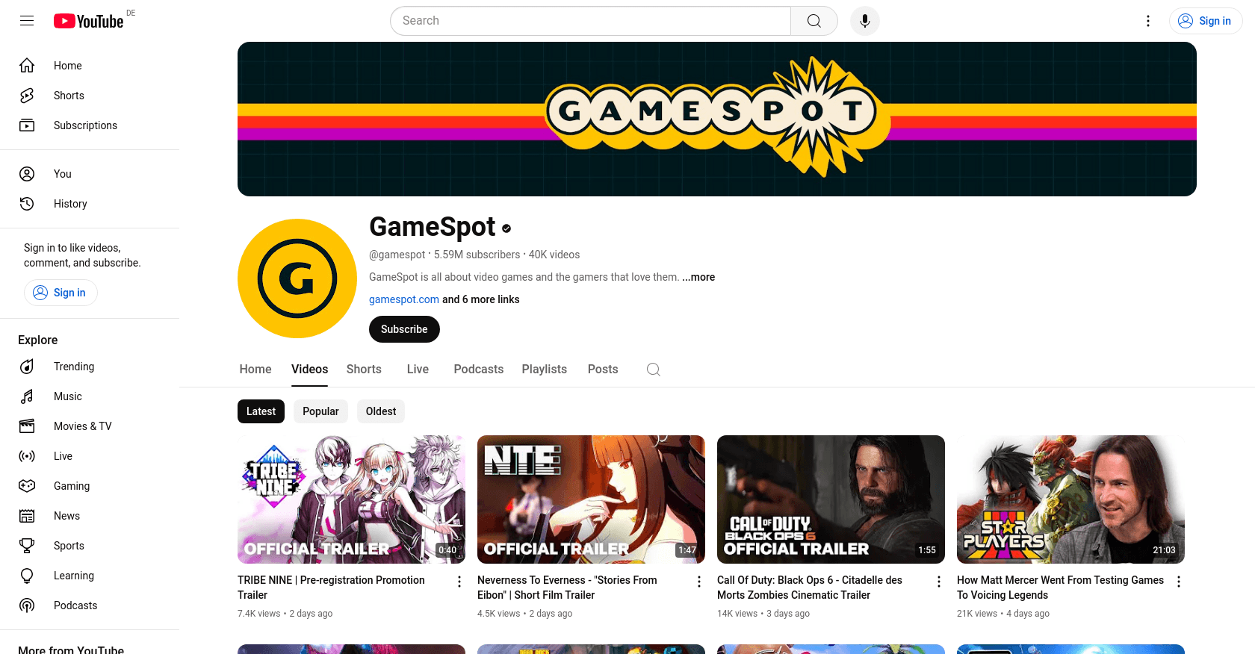Go to Gaming in sidebar
The height and width of the screenshot is (654, 1255).
click(72, 486)
